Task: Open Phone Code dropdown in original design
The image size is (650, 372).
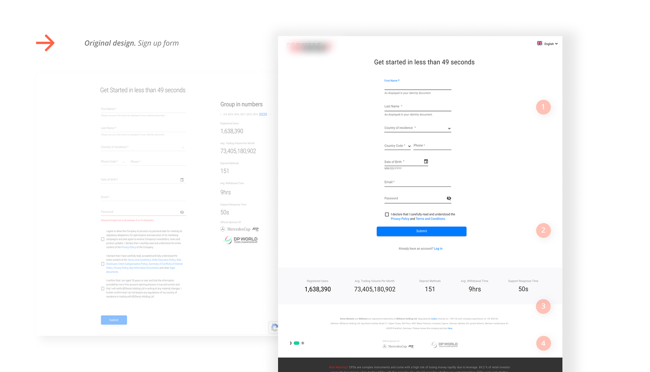Action: click(x=113, y=162)
